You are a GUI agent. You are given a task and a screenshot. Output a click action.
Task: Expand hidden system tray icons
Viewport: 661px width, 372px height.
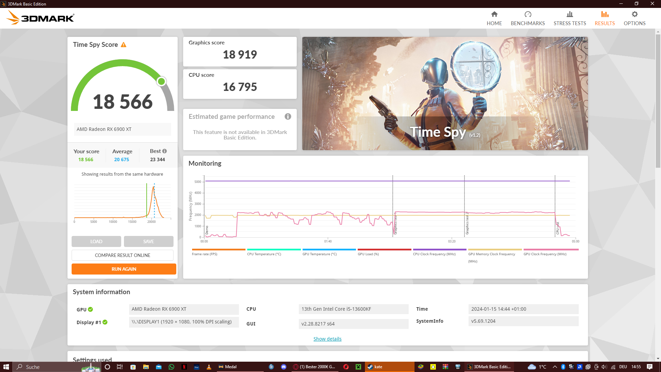pos(554,367)
